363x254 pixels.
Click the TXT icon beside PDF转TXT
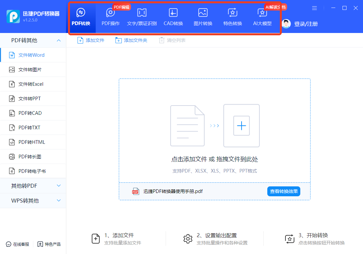click(12, 128)
